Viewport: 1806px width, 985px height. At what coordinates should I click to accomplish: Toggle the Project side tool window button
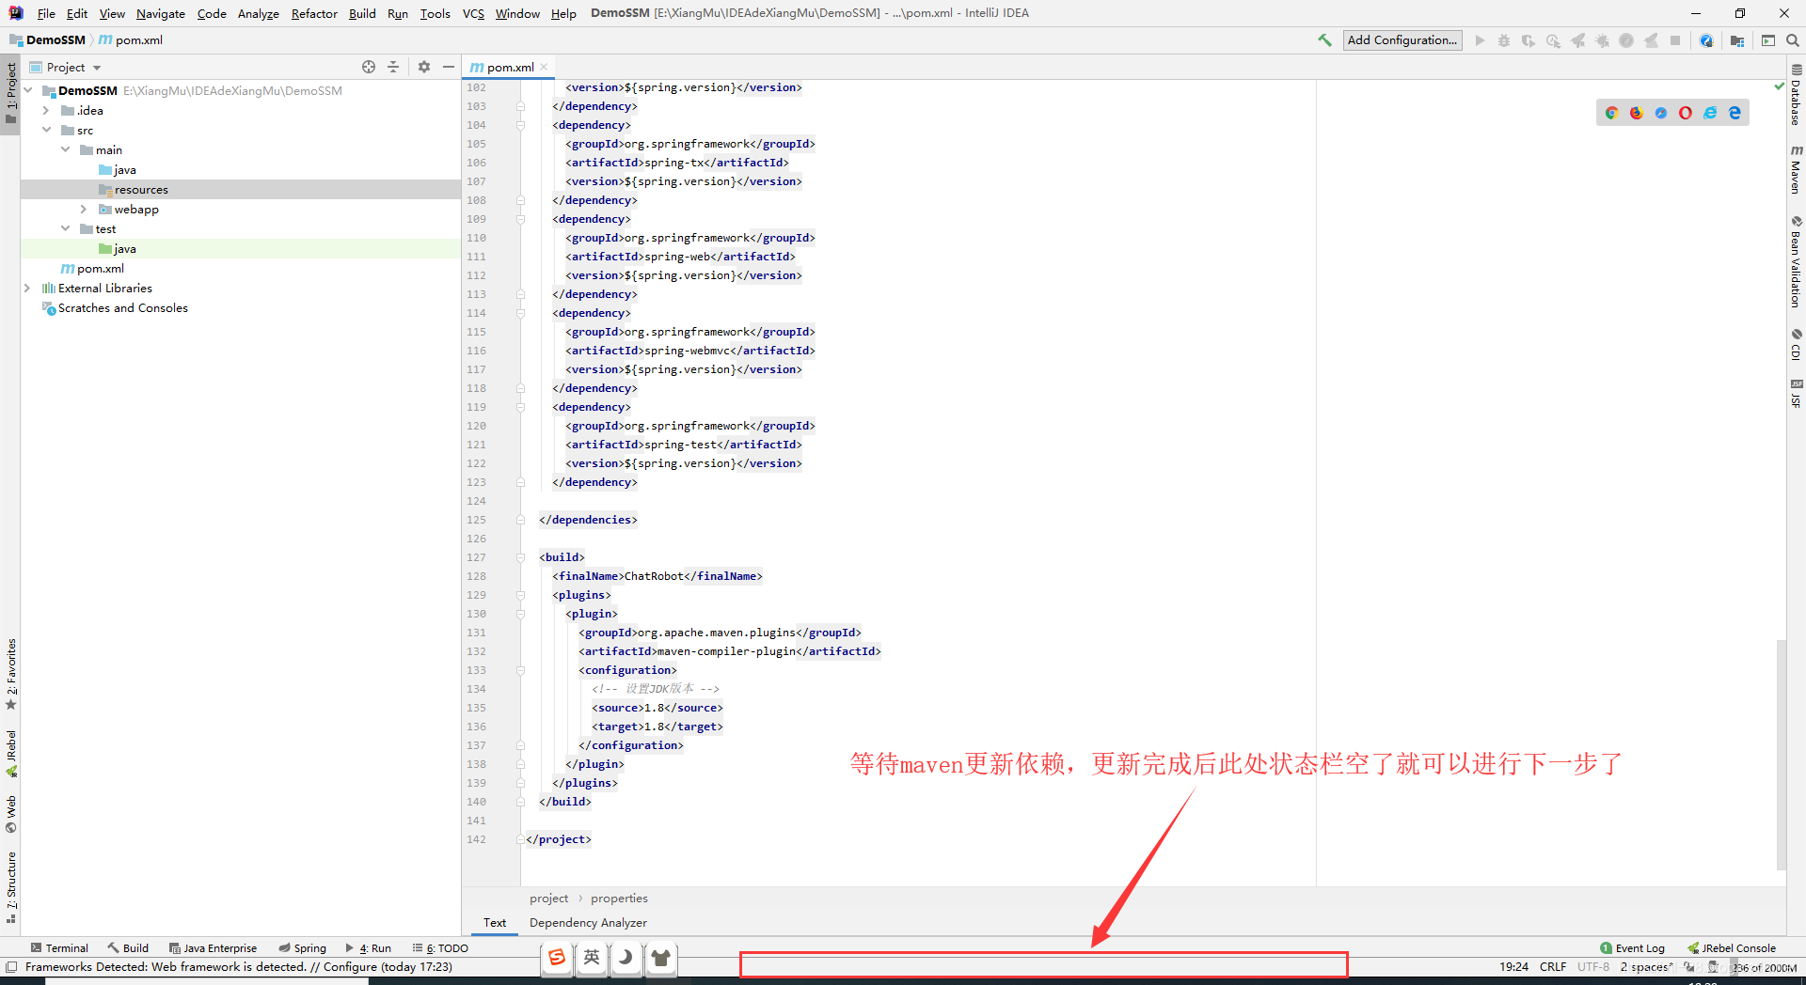(10, 94)
